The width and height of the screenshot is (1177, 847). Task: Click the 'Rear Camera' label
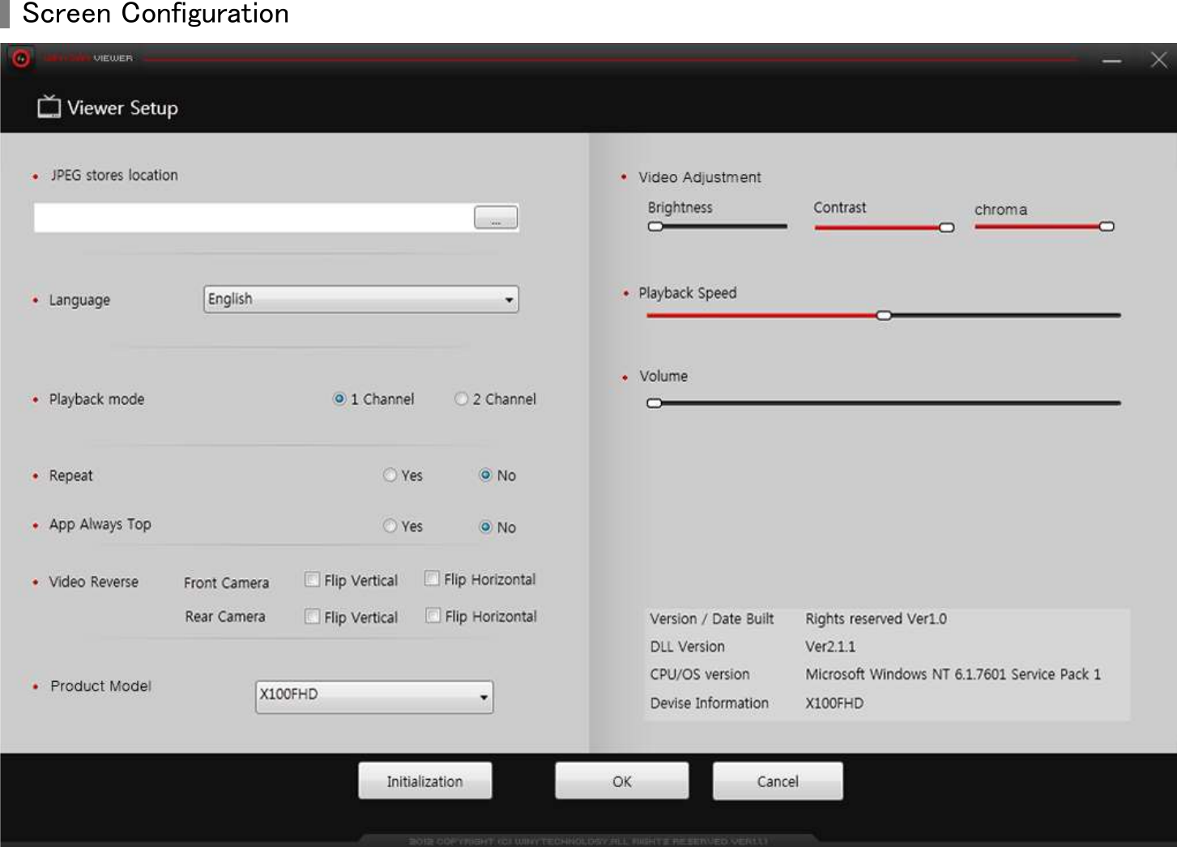coord(225,617)
